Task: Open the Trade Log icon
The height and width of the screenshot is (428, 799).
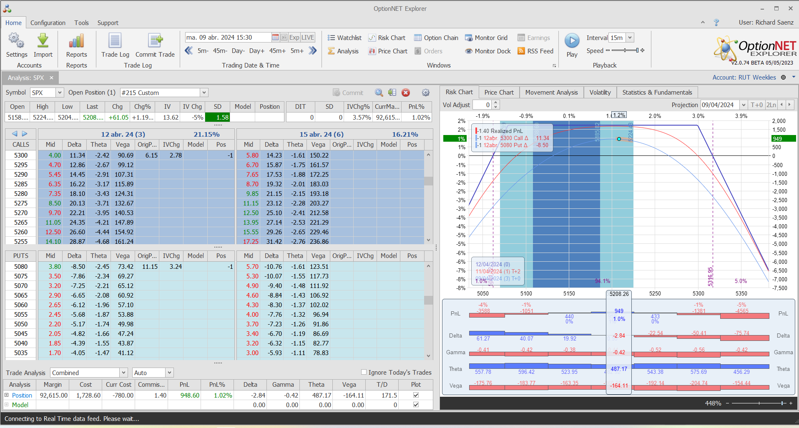Action: click(115, 41)
